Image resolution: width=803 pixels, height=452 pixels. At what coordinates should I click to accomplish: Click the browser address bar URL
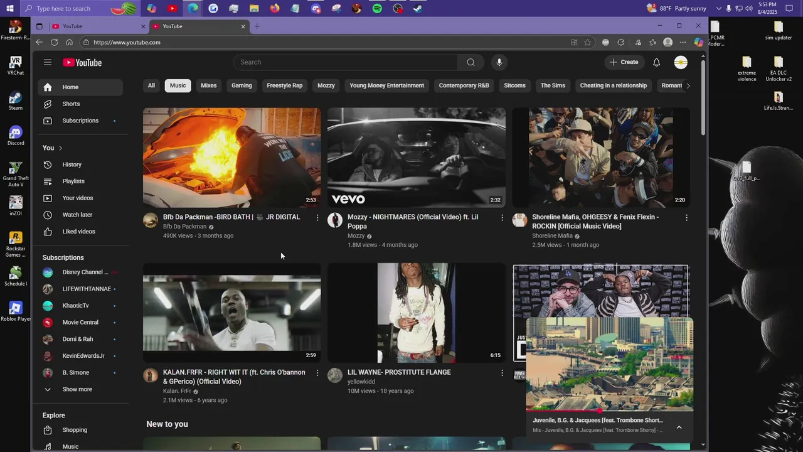tap(127, 42)
